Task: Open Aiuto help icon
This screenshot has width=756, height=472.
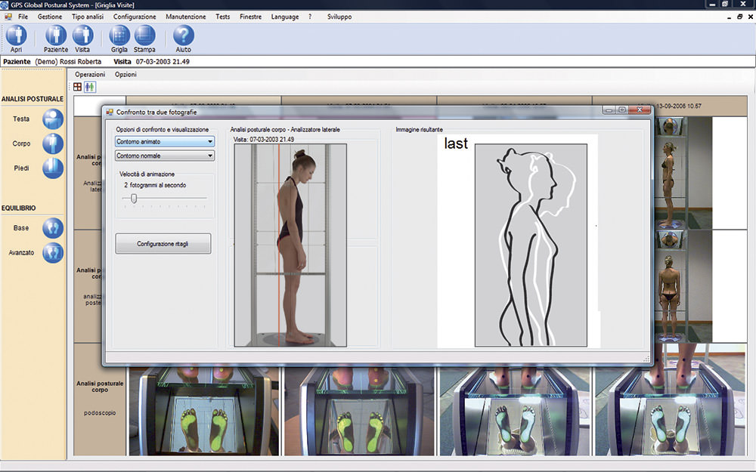Action: coord(183,35)
